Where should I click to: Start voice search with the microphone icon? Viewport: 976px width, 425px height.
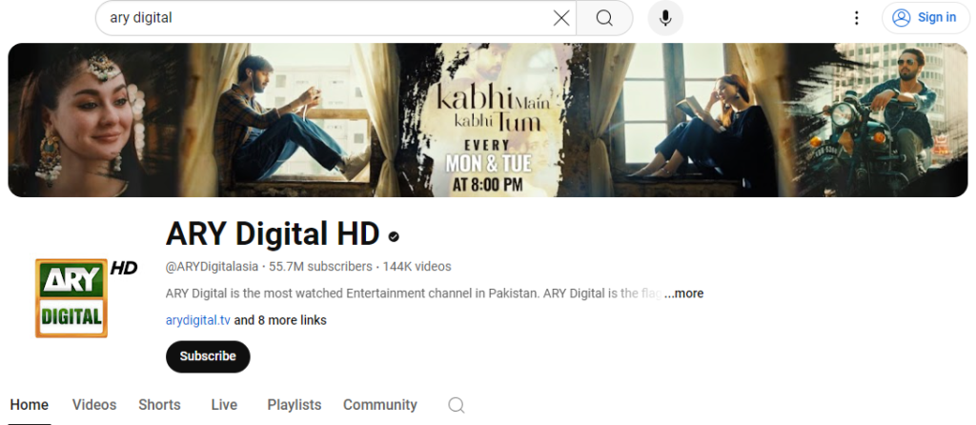(x=665, y=18)
